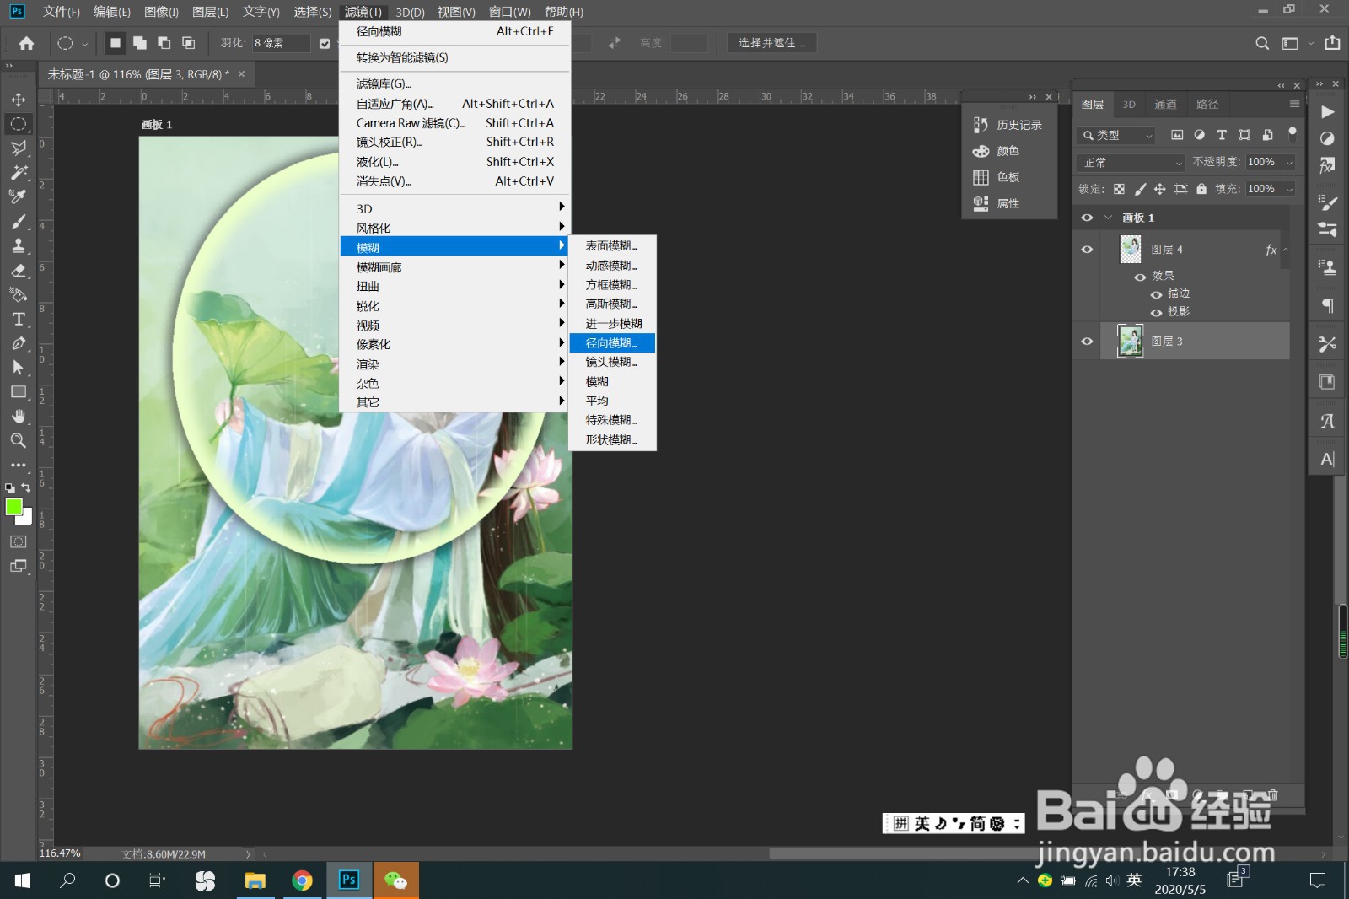Select the Magic Wand tool
Image resolution: width=1349 pixels, height=899 pixels.
(18, 173)
